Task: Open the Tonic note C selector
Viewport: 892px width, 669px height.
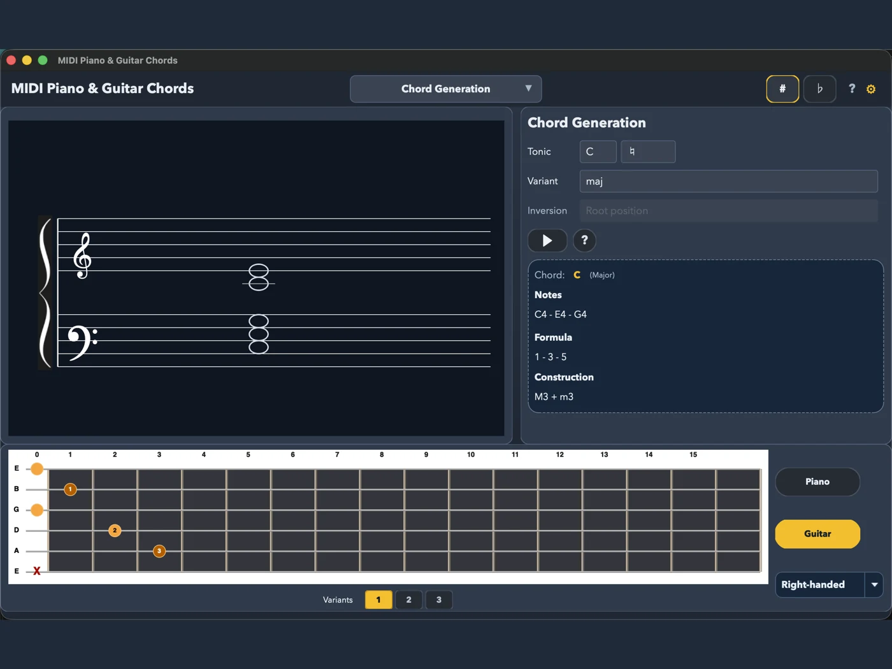Action: [598, 152]
